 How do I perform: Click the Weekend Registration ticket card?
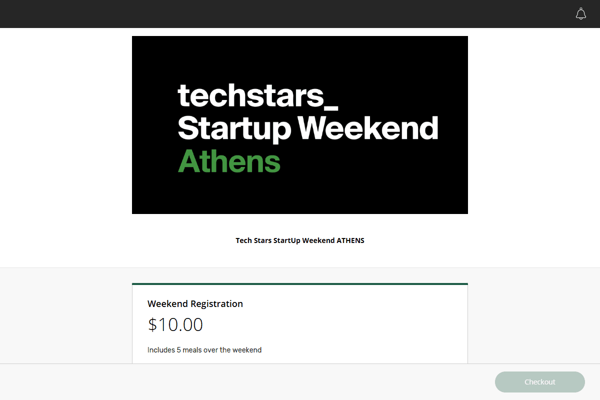(300, 325)
